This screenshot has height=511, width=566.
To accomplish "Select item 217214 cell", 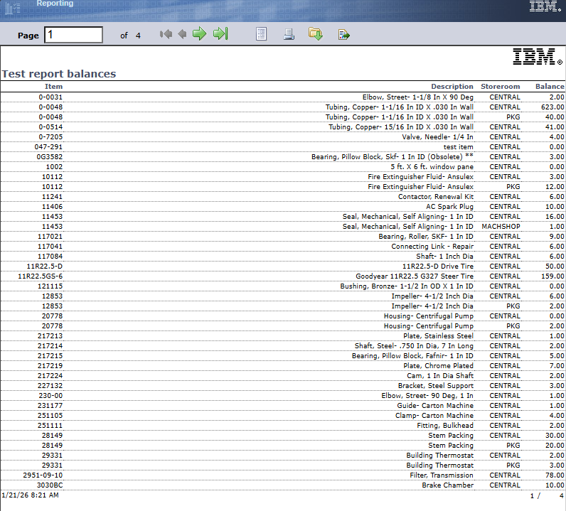I will point(50,345).
